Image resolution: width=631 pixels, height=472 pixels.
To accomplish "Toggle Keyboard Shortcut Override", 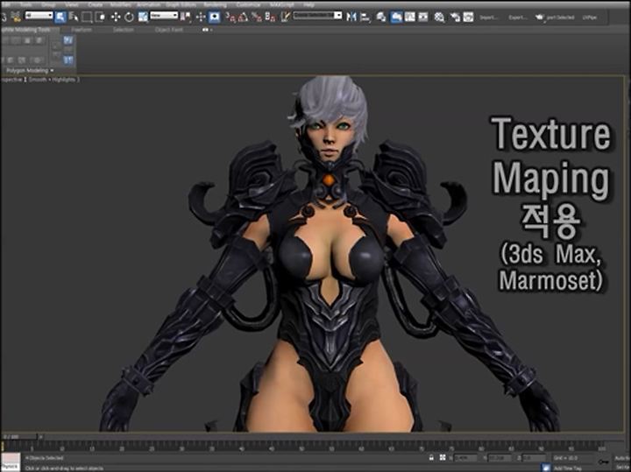I will [214, 17].
